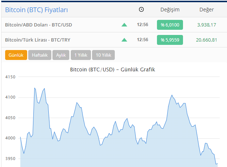Click the chart title Bitcoin (BTC/USD) – Günlük Grafik
This screenshot has width=227, height=167.
click(113, 70)
